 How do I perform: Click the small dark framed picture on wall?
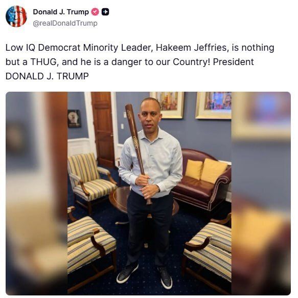point(74,118)
